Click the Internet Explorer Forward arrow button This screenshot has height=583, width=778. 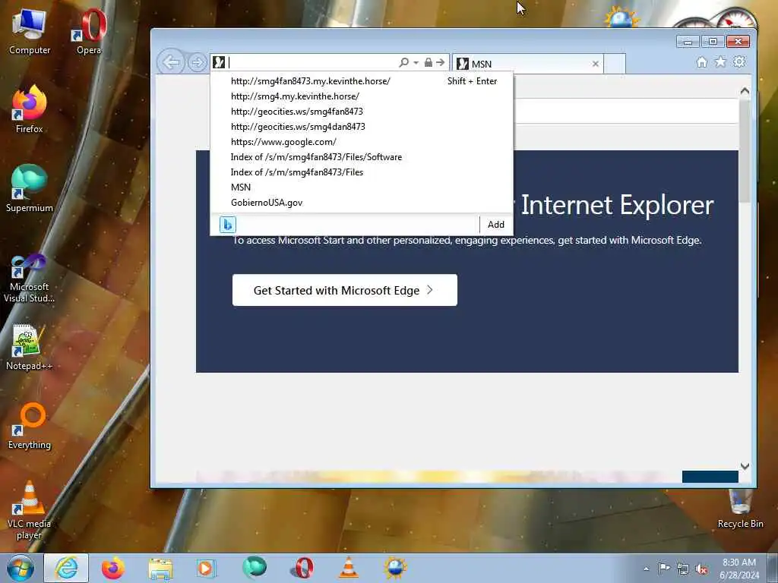[x=198, y=62]
